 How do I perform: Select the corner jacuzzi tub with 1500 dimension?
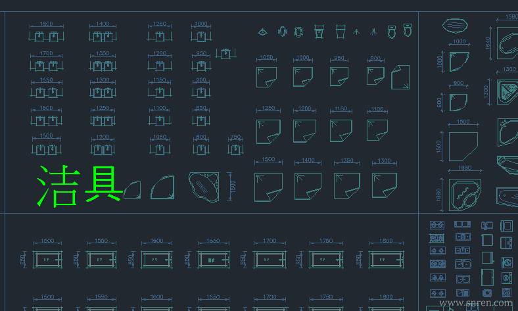[x=204, y=187]
